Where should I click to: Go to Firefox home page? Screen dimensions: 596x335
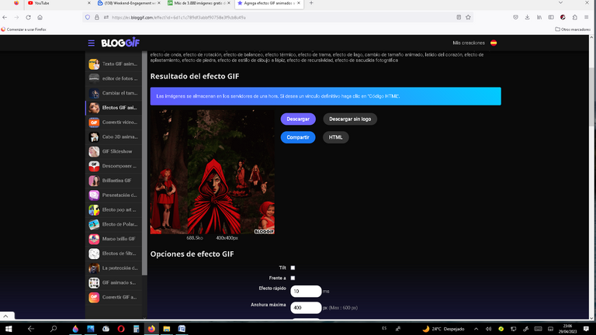(x=40, y=18)
